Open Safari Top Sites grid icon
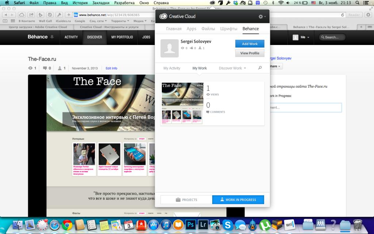 (13, 21)
